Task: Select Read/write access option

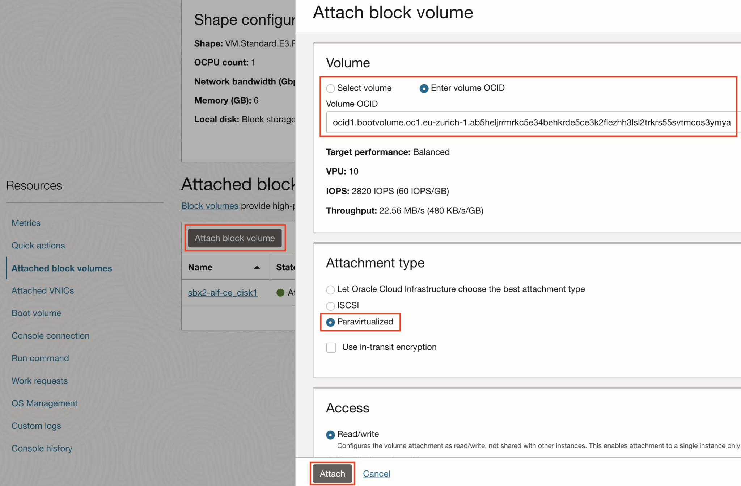Action: point(330,435)
